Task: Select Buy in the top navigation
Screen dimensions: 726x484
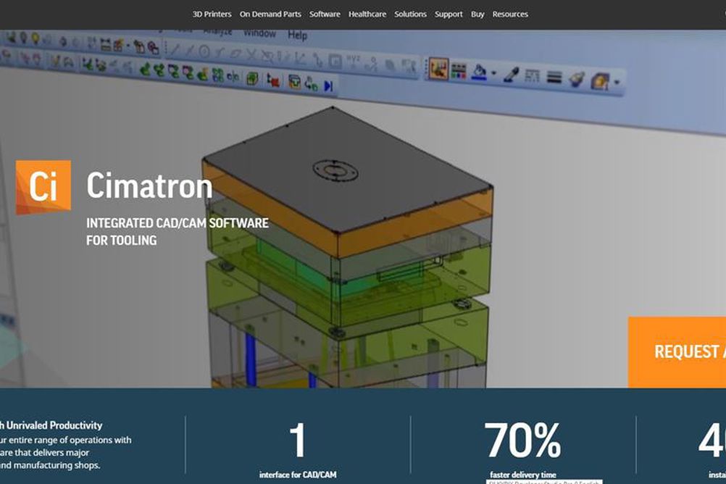Action: (477, 14)
